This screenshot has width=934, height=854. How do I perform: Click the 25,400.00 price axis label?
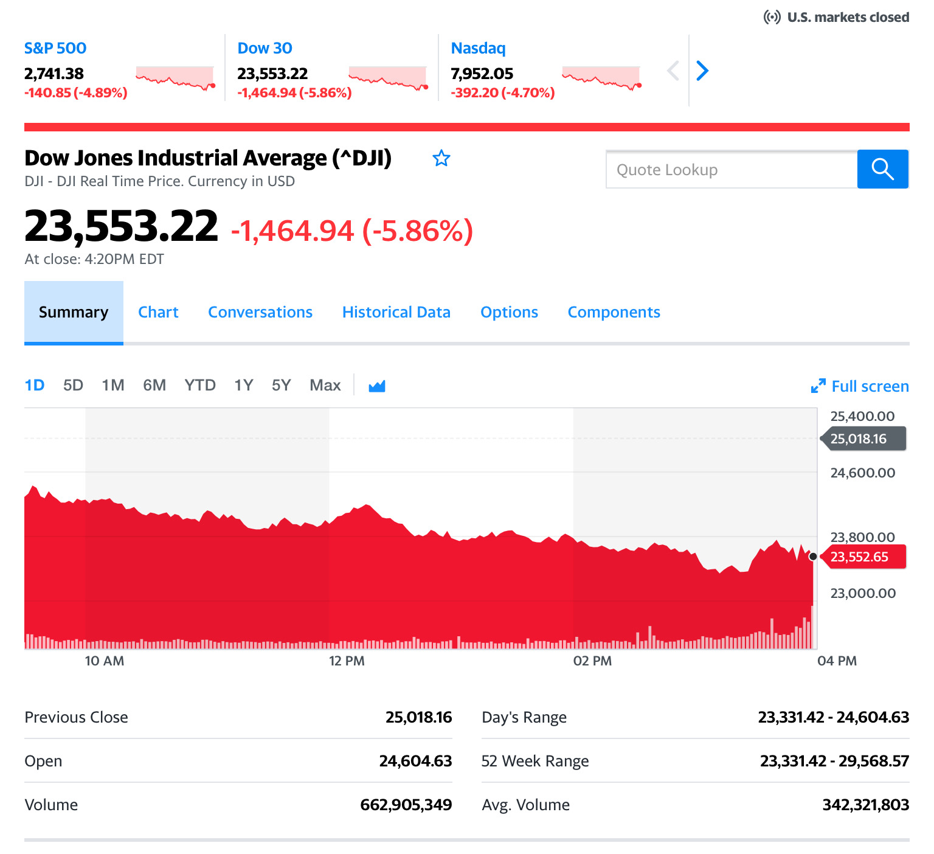point(863,416)
